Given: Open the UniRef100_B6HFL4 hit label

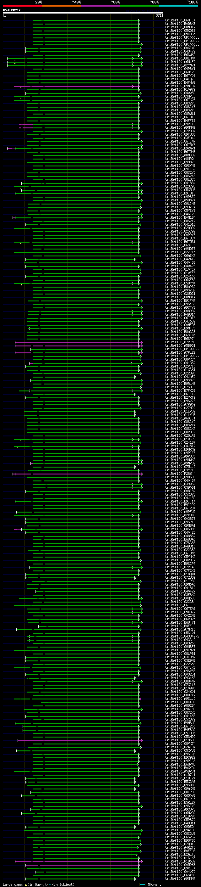Looking at the screenshot, I should 180,20.
